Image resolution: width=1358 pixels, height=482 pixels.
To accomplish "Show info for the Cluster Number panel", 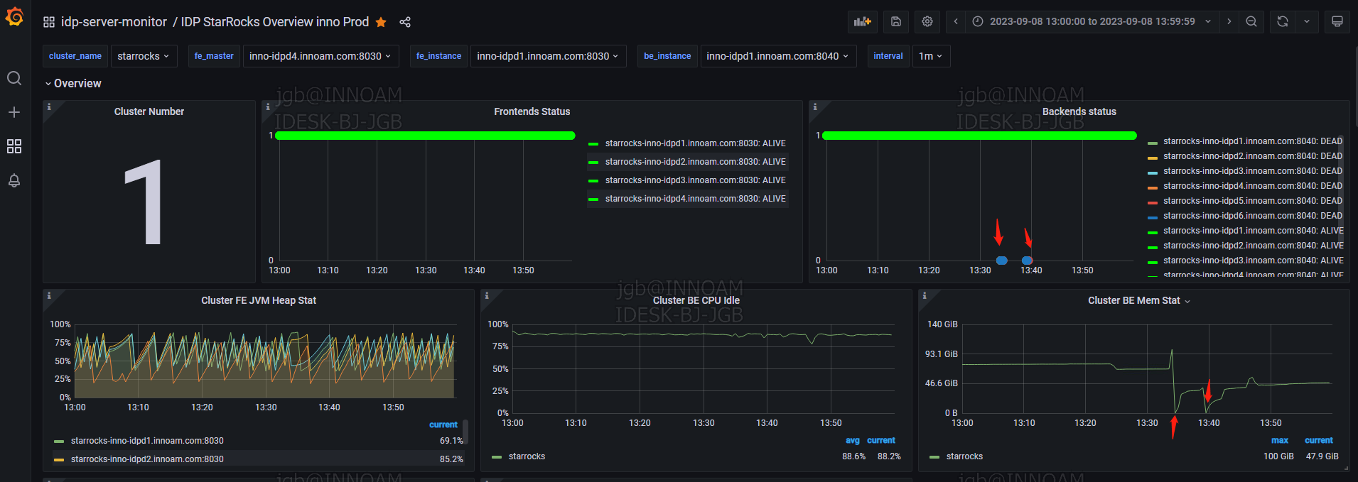I will tap(49, 107).
